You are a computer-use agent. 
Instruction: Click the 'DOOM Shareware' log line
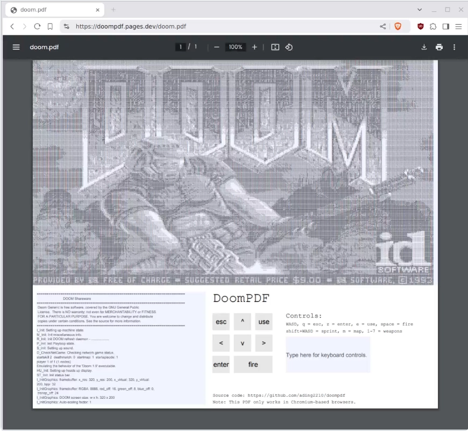(x=77, y=299)
